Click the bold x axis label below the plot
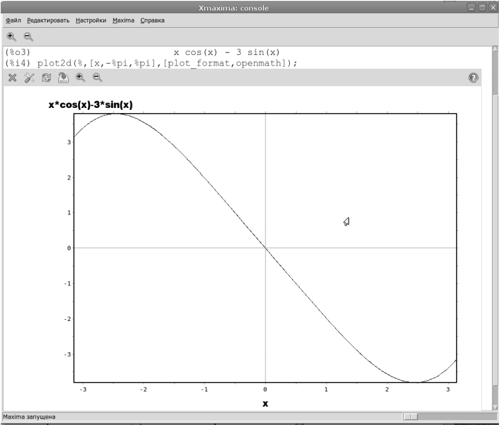The width and height of the screenshot is (499, 425). 265,404
